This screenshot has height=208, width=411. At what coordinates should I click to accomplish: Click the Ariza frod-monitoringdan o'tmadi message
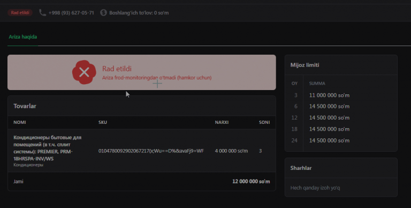(x=157, y=78)
